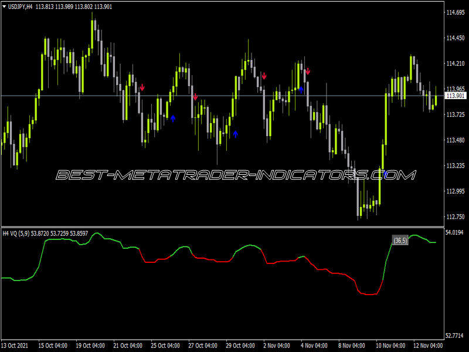Select the 52.7714 indicator scale value

[x=454, y=336]
